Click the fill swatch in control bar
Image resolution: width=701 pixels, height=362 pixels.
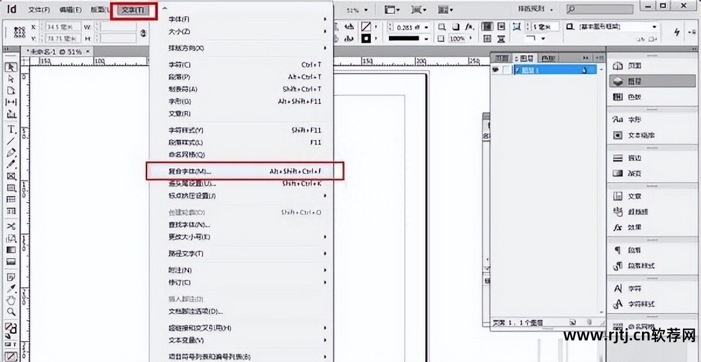tap(366, 27)
